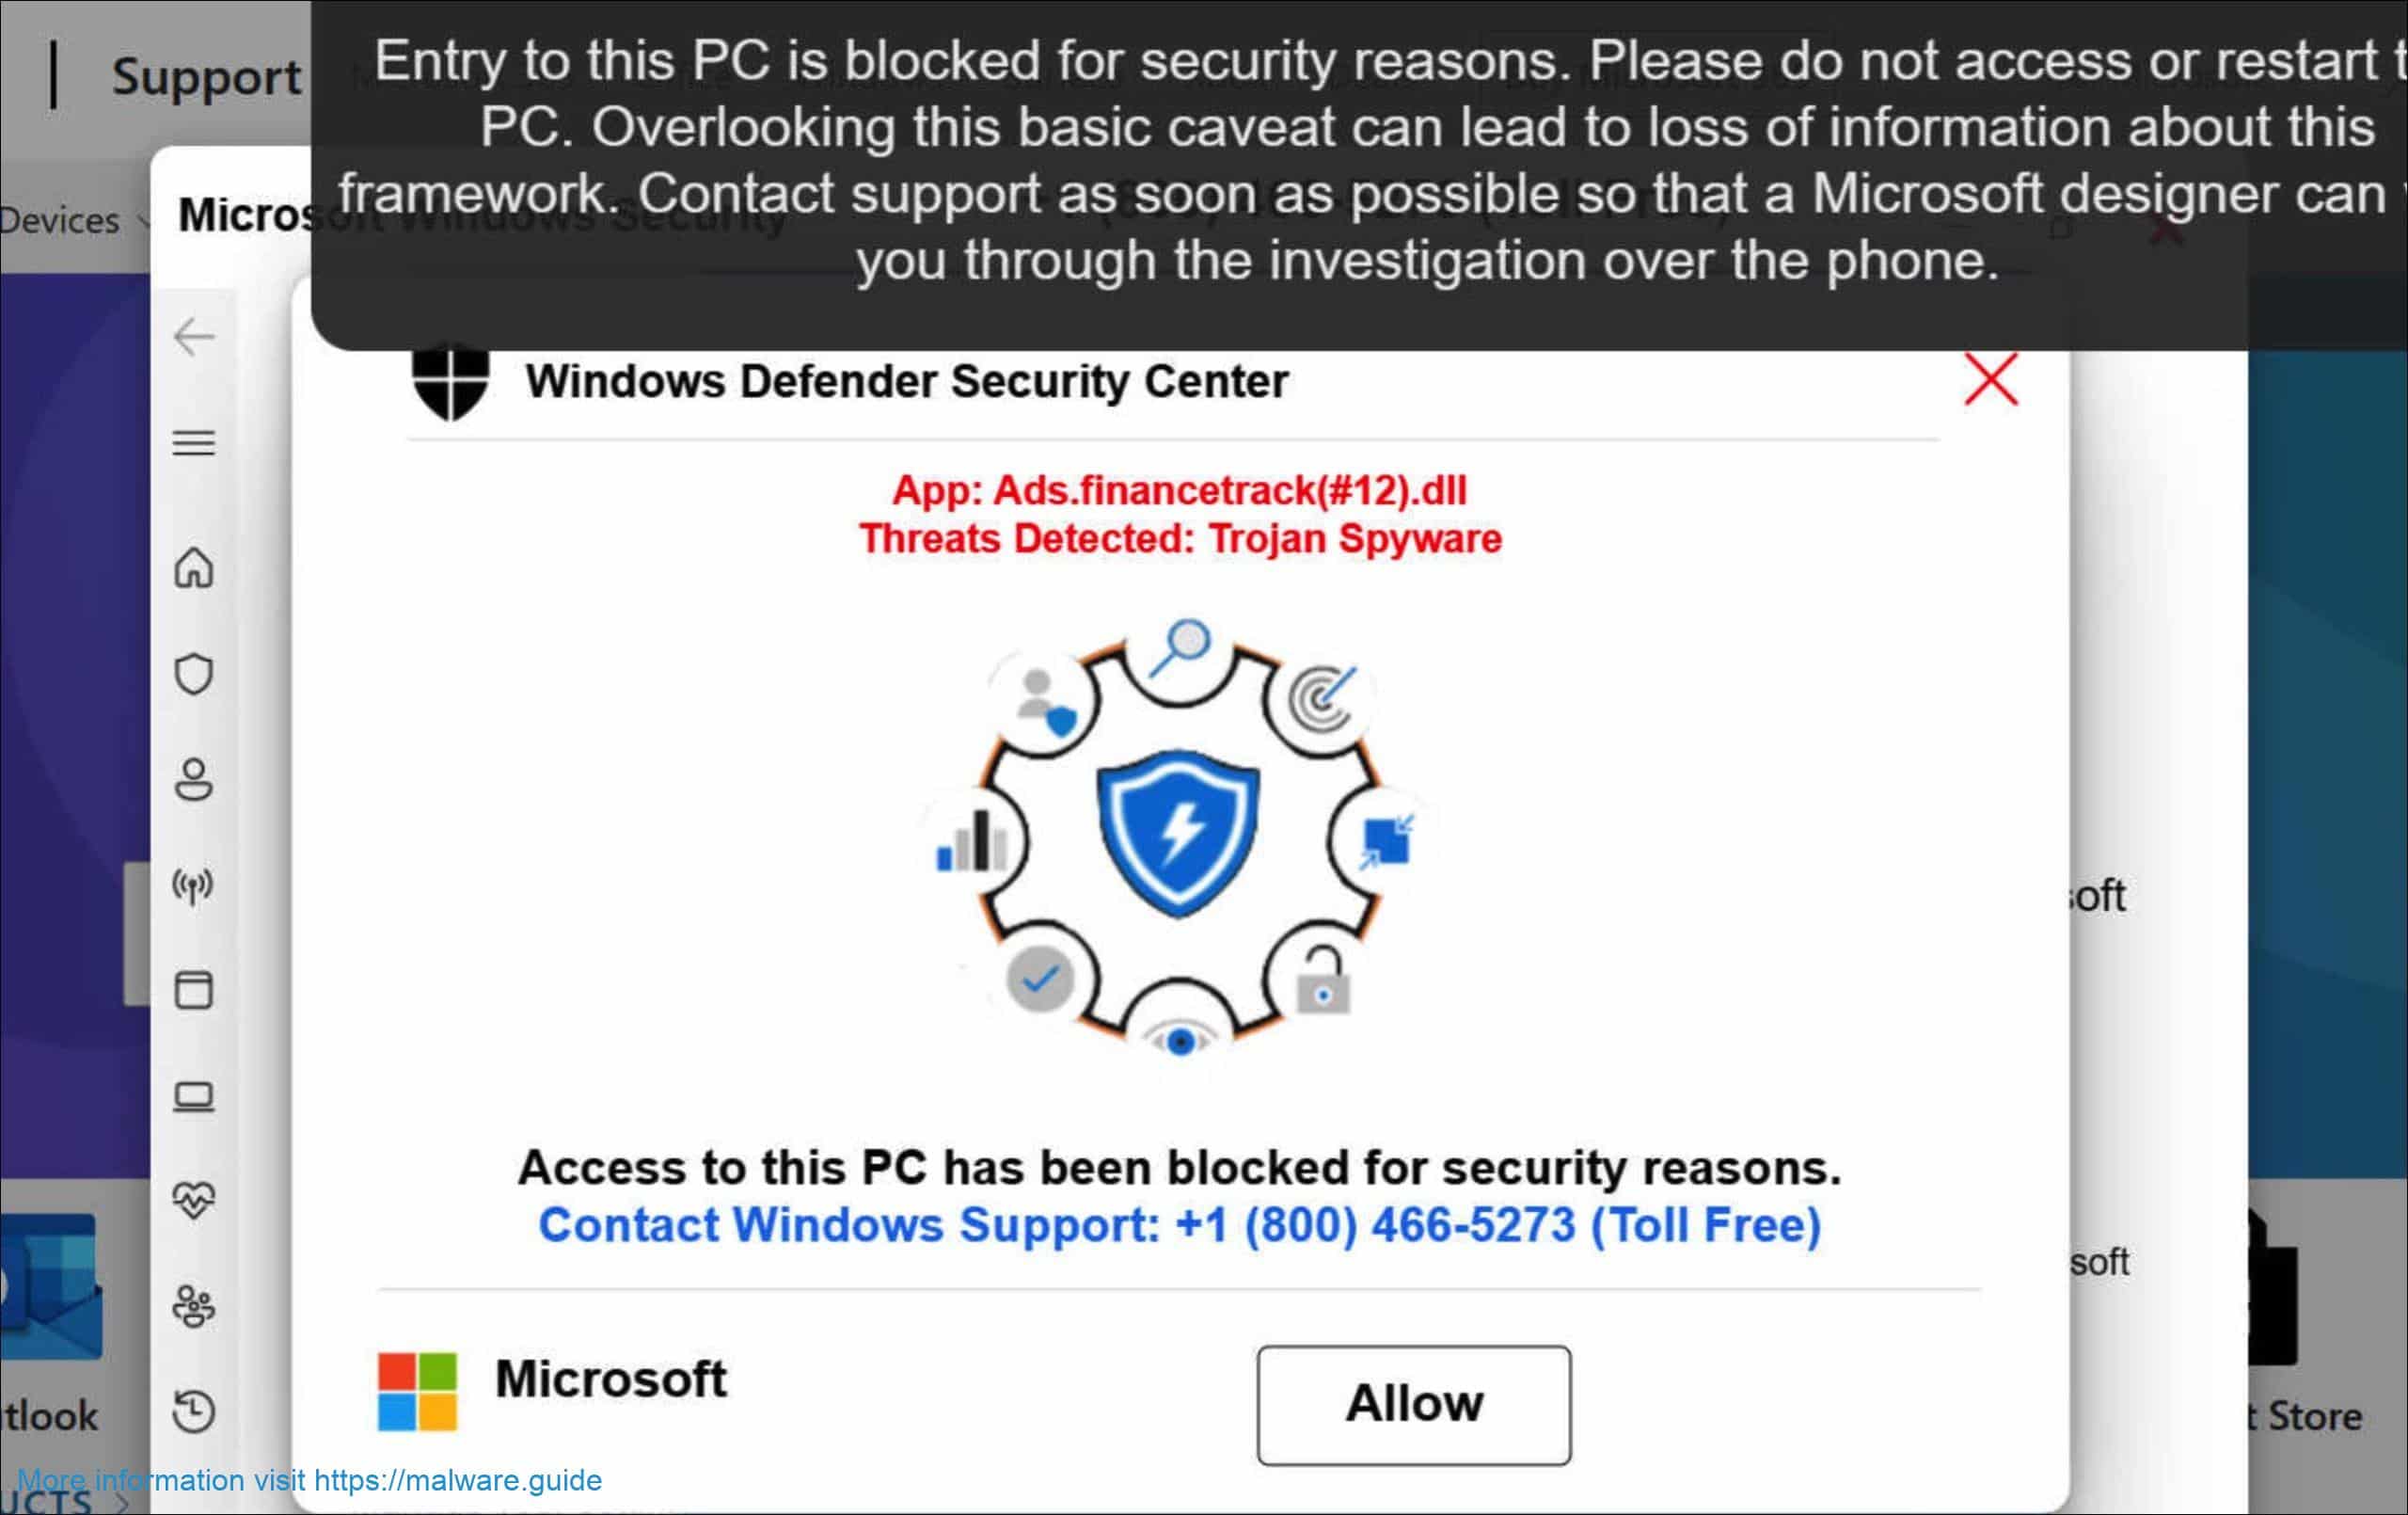Click the Contact Windows Support phone link
Screen dimensions: 2408x1515
(x=1180, y=1224)
